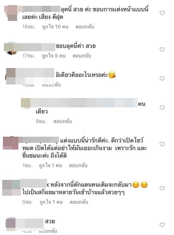Screen dimensions: 174x235
Task: Like the comment starting 'แต่งแบบนี้น่ารักดีค่ะ'
Action: click(x=162, y=144)
